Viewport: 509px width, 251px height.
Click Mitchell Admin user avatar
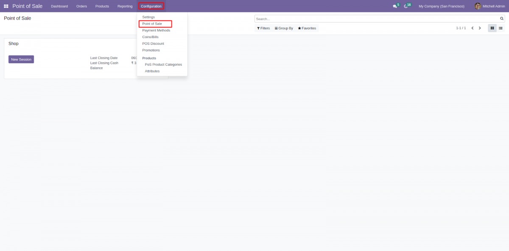(478, 6)
